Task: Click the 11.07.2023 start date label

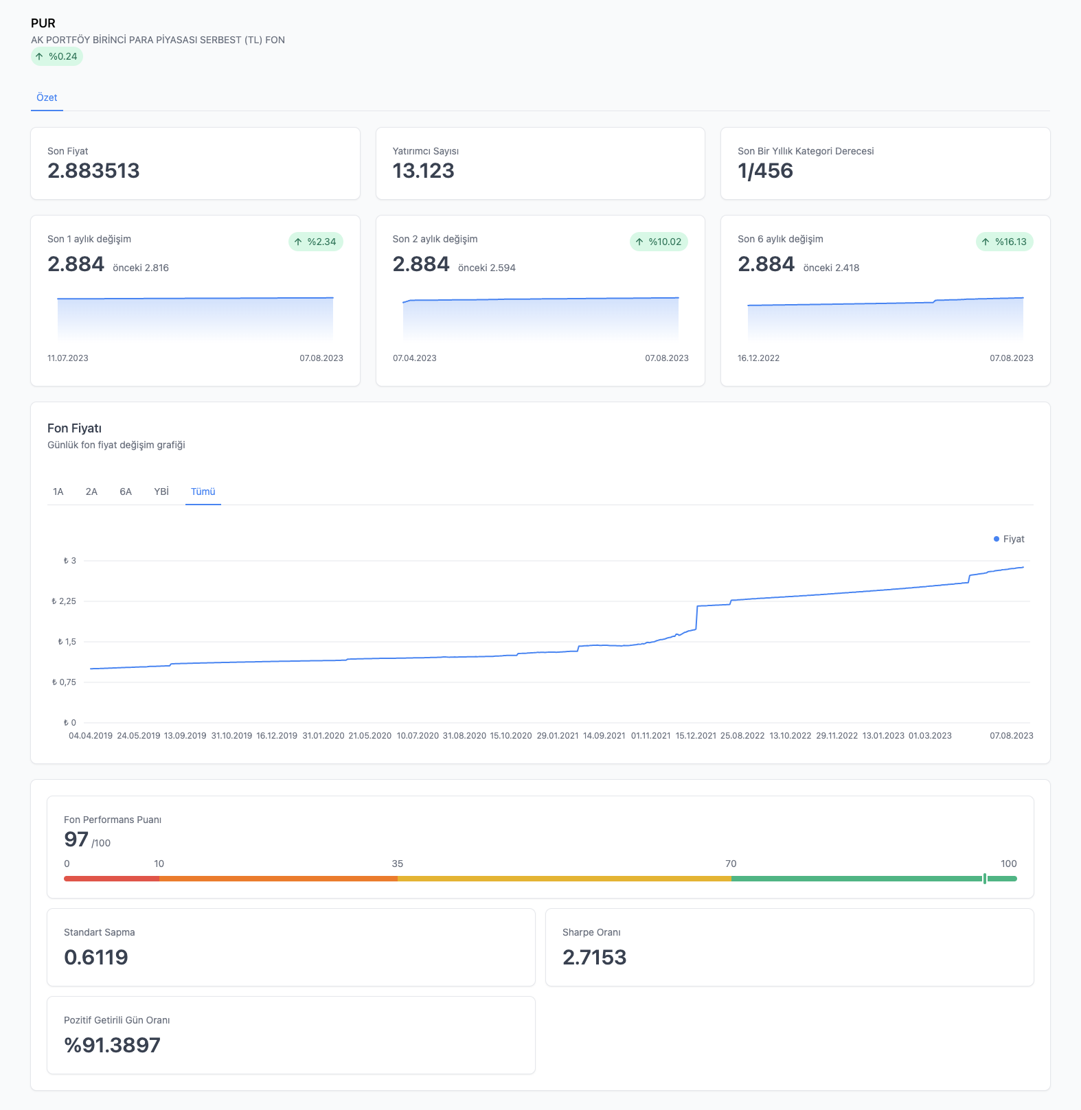Action: (x=68, y=358)
